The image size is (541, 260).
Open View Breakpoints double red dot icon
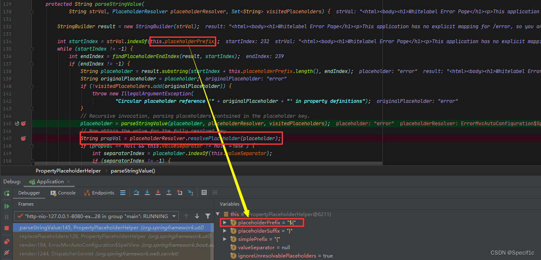[x=7, y=242]
